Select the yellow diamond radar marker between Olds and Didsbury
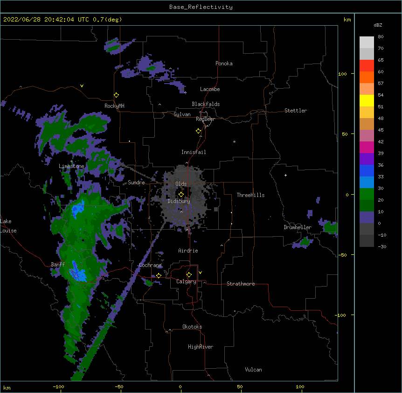Image resolution: width=402 pixels, height=393 pixels. click(x=181, y=194)
